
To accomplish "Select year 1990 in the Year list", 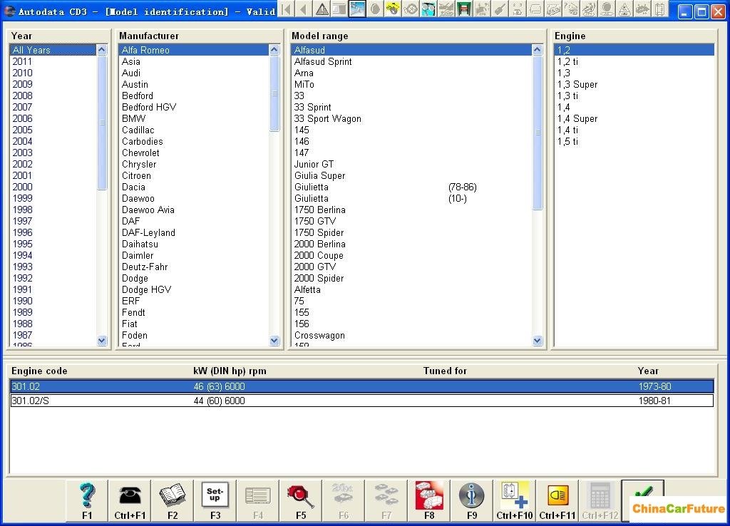I will tap(52, 301).
